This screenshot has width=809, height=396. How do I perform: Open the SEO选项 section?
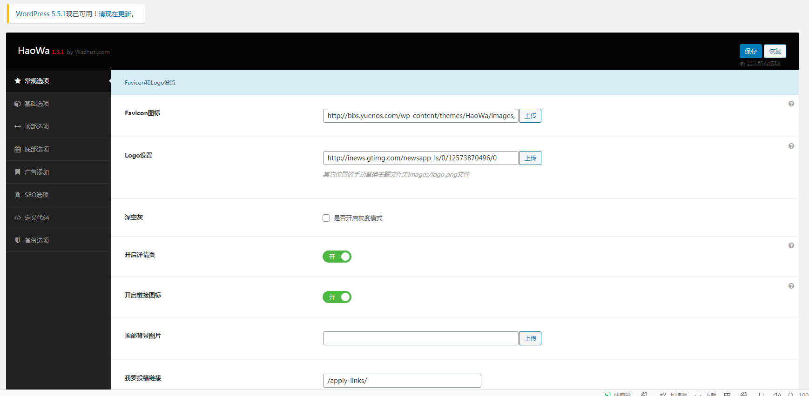coord(59,195)
